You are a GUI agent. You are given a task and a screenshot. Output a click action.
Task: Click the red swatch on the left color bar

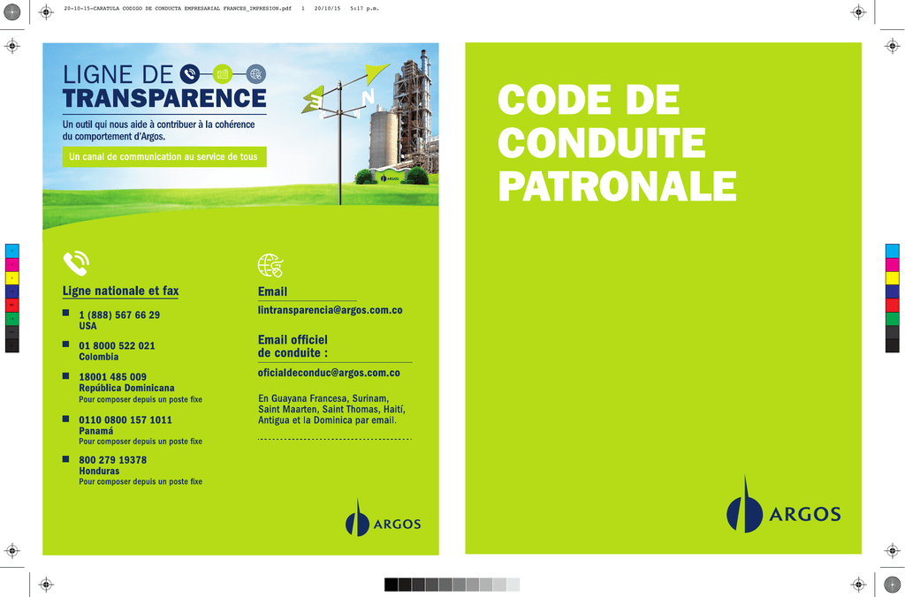(12, 306)
